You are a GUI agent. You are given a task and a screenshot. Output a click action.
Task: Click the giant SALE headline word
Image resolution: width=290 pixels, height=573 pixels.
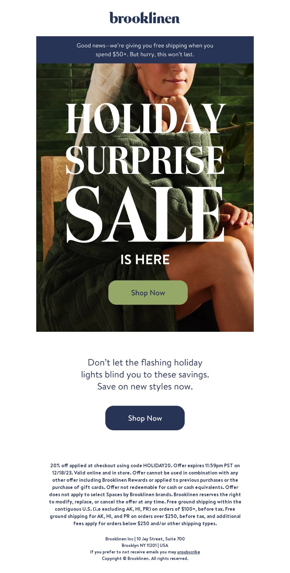(x=144, y=214)
